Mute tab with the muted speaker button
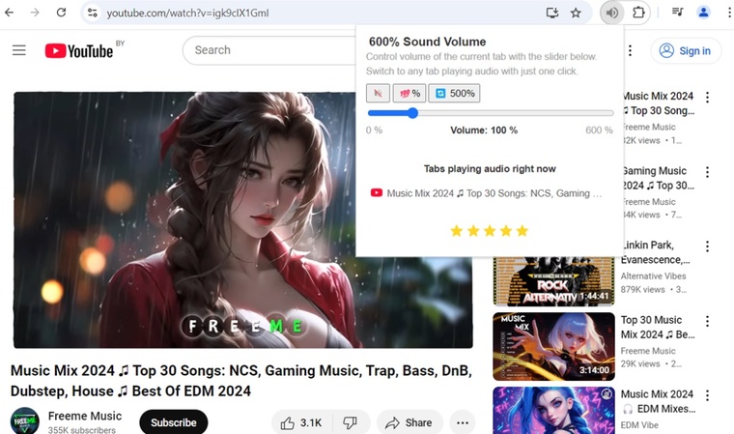The height and width of the screenshot is (434, 734). coord(378,93)
